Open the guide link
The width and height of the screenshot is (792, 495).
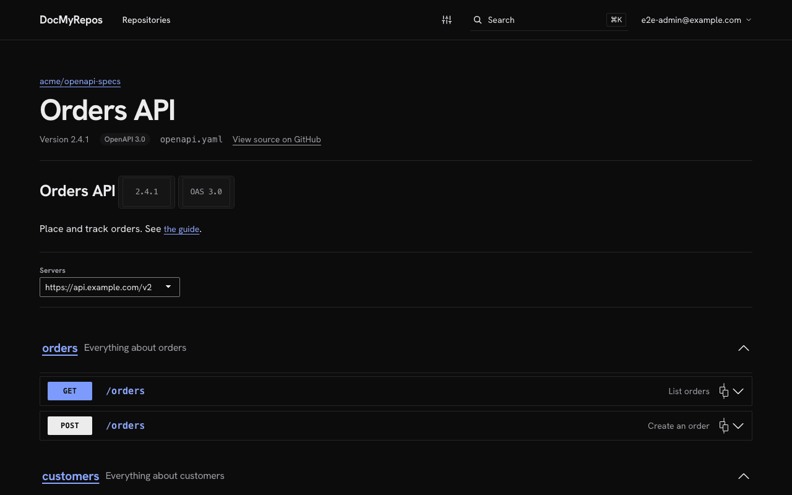[x=181, y=229]
